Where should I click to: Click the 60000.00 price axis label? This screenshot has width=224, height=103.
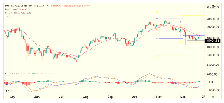[x=213, y=27]
